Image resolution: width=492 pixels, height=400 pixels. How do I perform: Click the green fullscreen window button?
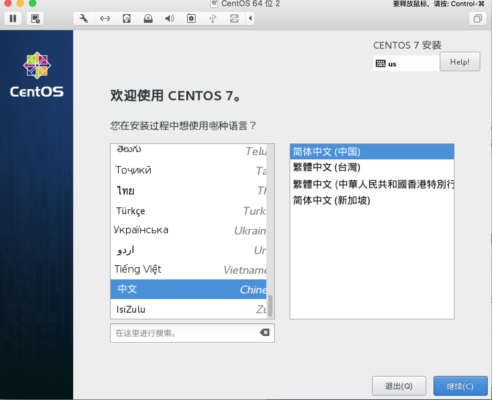point(33,3)
